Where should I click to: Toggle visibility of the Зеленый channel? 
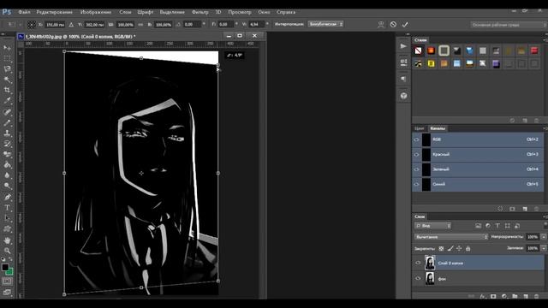tap(417, 169)
